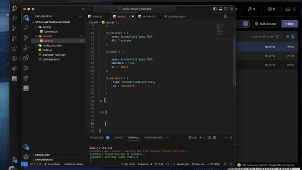Expand the node_modules folder
The image size is (302, 170).
[x=36, y=45]
